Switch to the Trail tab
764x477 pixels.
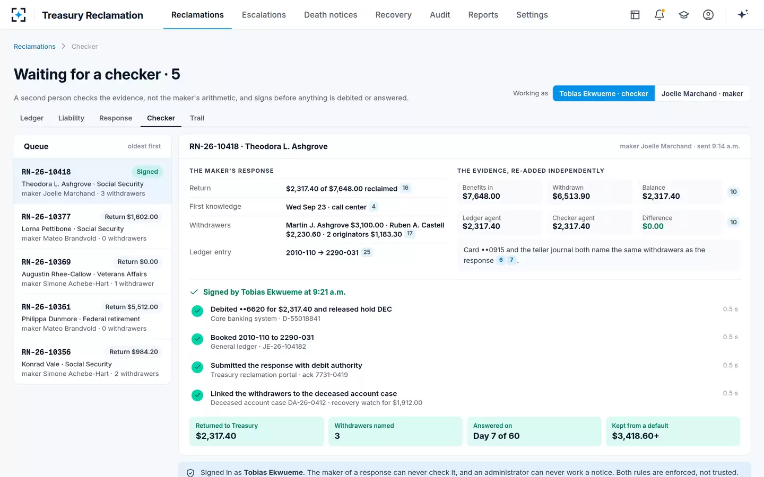coord(197,118)
